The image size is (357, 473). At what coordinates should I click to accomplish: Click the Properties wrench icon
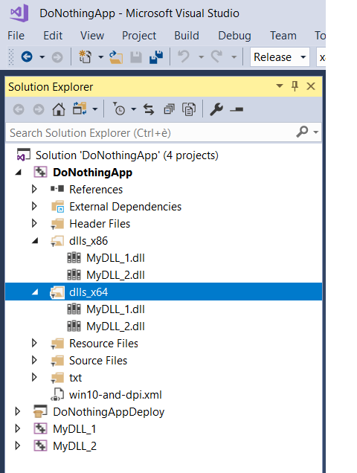(x=216, y=109)
